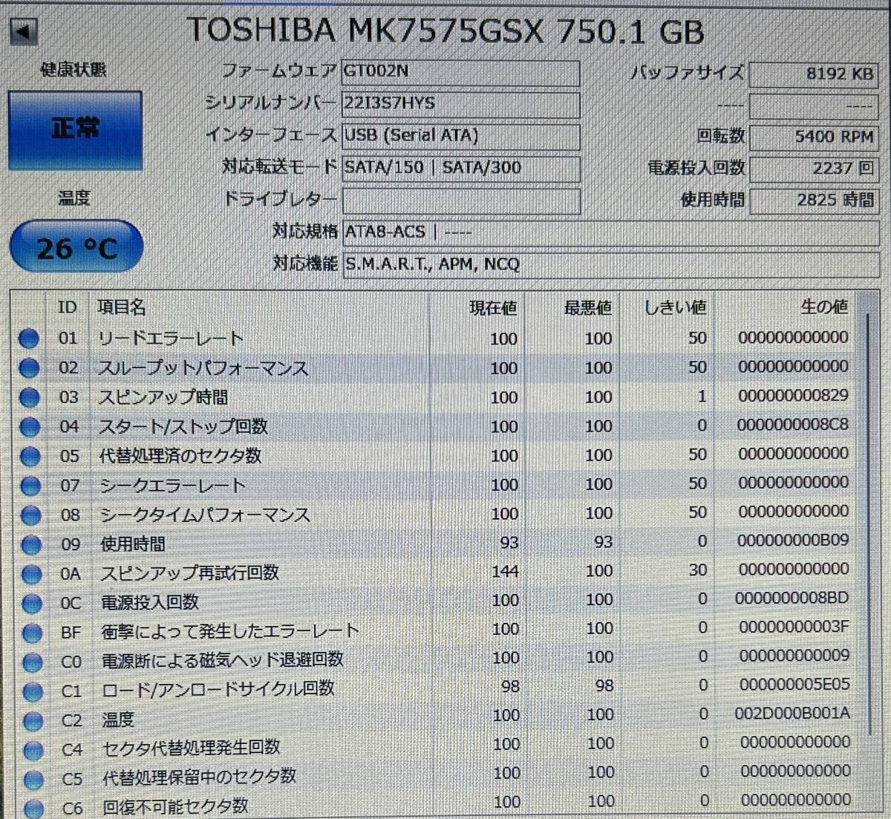This screenshot has height=819, width=891.
Task: Select the 代替処理済のセクタ数 attribute name
Action: [x=180, y=456]
